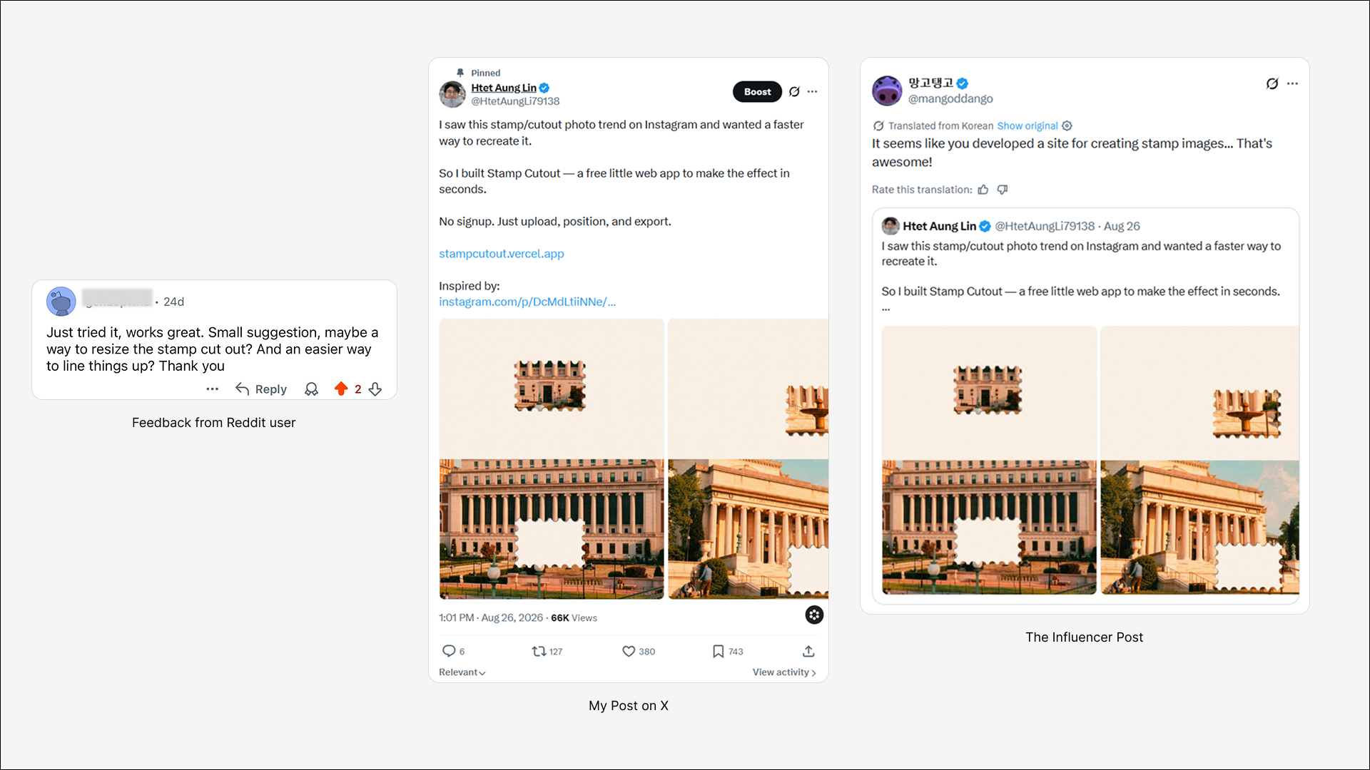The image size is (1370, 770).
Task: Click the quoted post's small avatar
Action: [x=890, y=226]
